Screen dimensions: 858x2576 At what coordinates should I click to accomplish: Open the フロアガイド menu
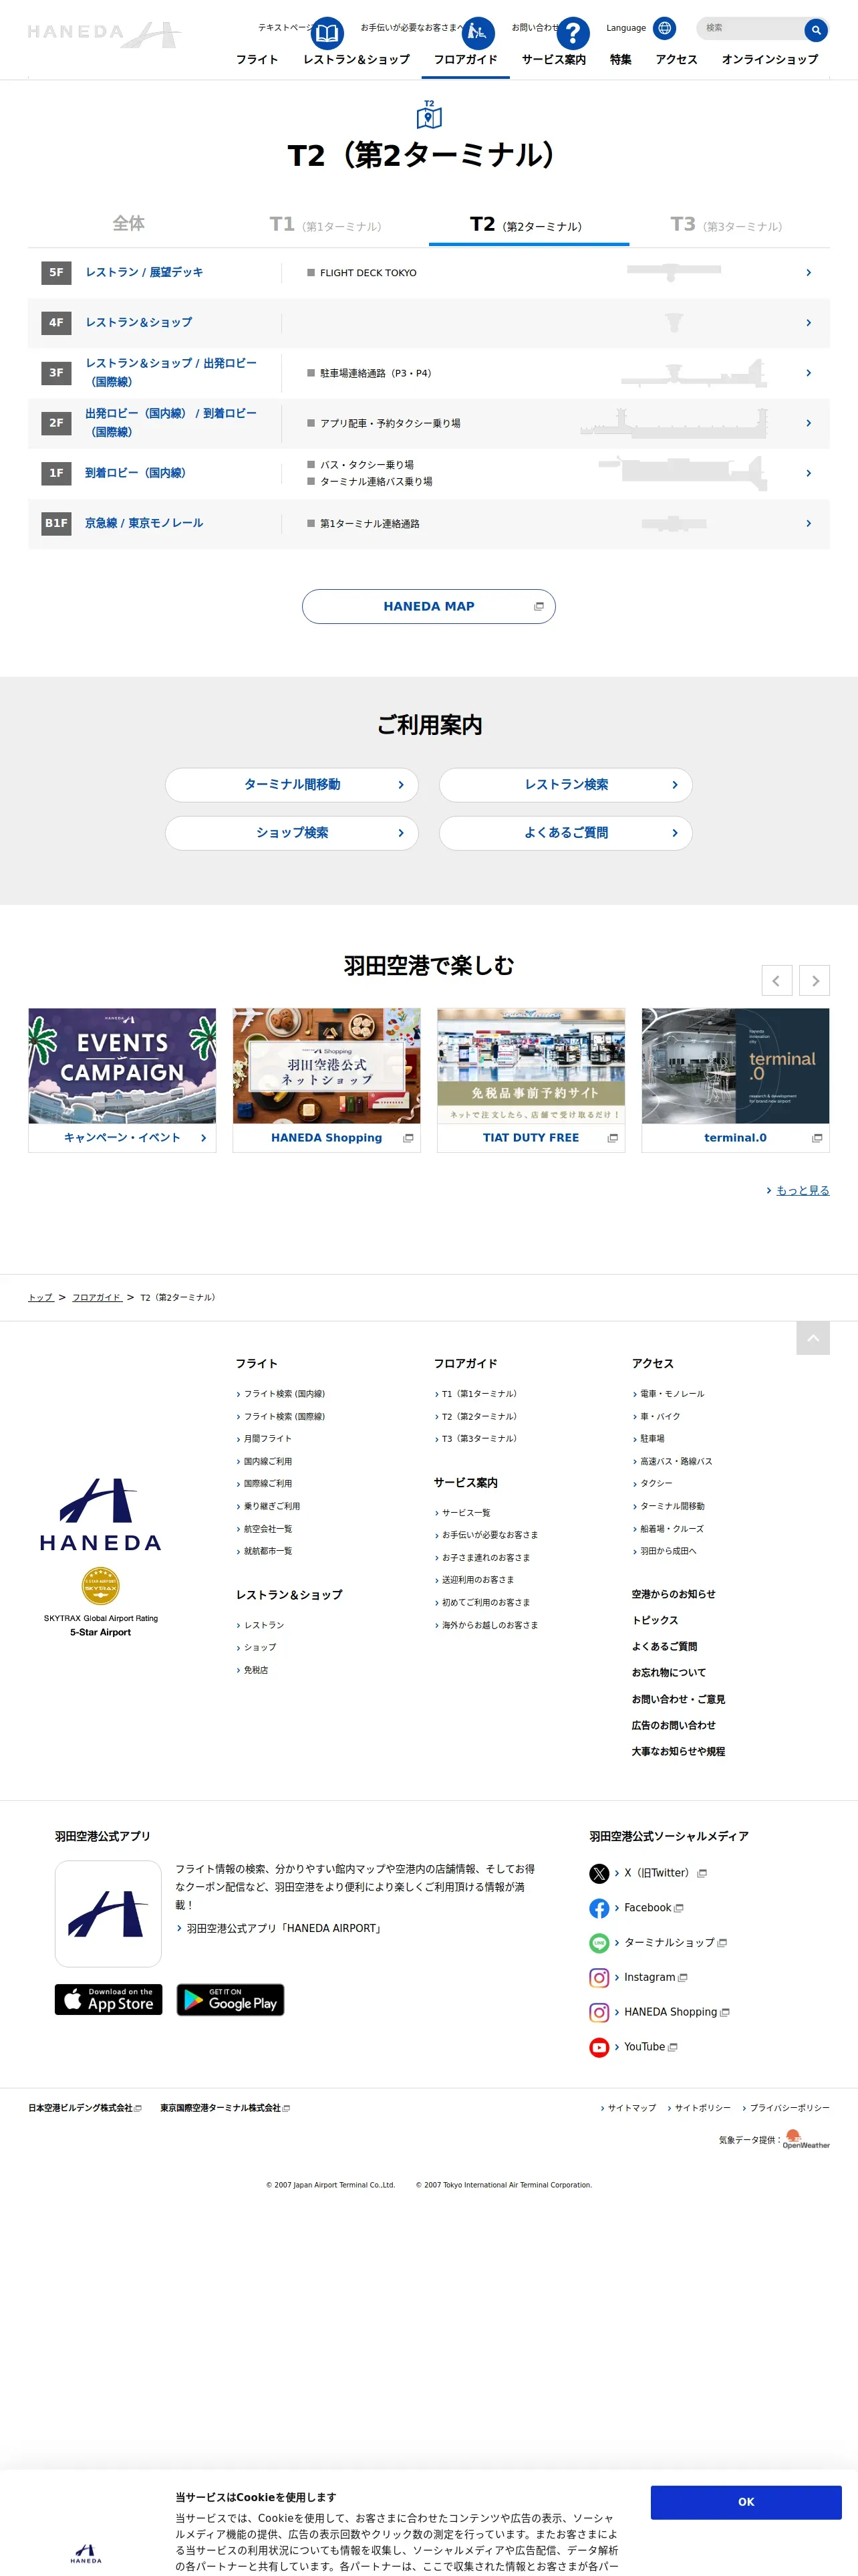pos(466,60)
